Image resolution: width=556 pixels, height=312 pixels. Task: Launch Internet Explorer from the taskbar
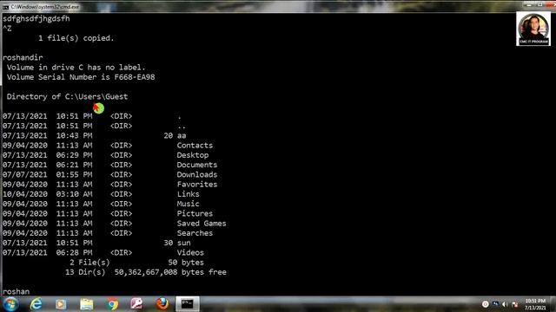[x=36, y=304]
